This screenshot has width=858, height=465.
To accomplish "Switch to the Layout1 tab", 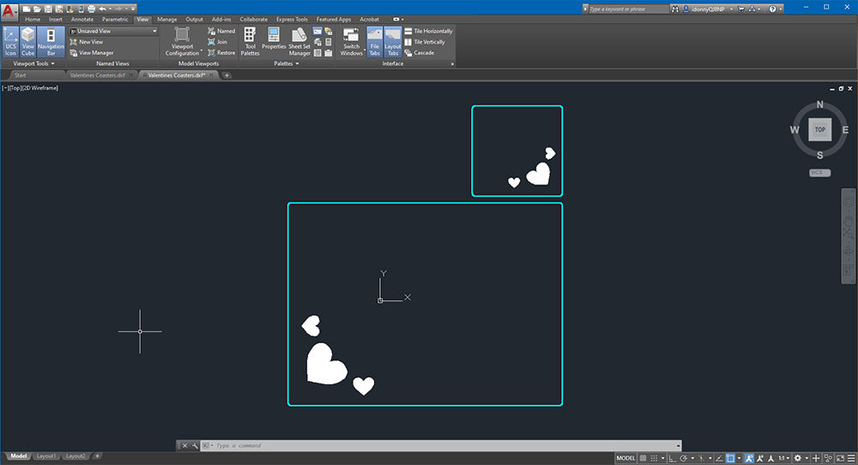I will click(46, 456).
